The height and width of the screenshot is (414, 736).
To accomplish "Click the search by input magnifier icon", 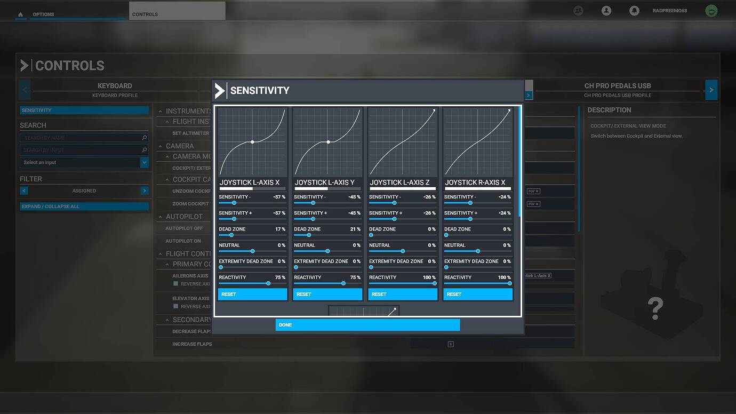I will 144,150.
